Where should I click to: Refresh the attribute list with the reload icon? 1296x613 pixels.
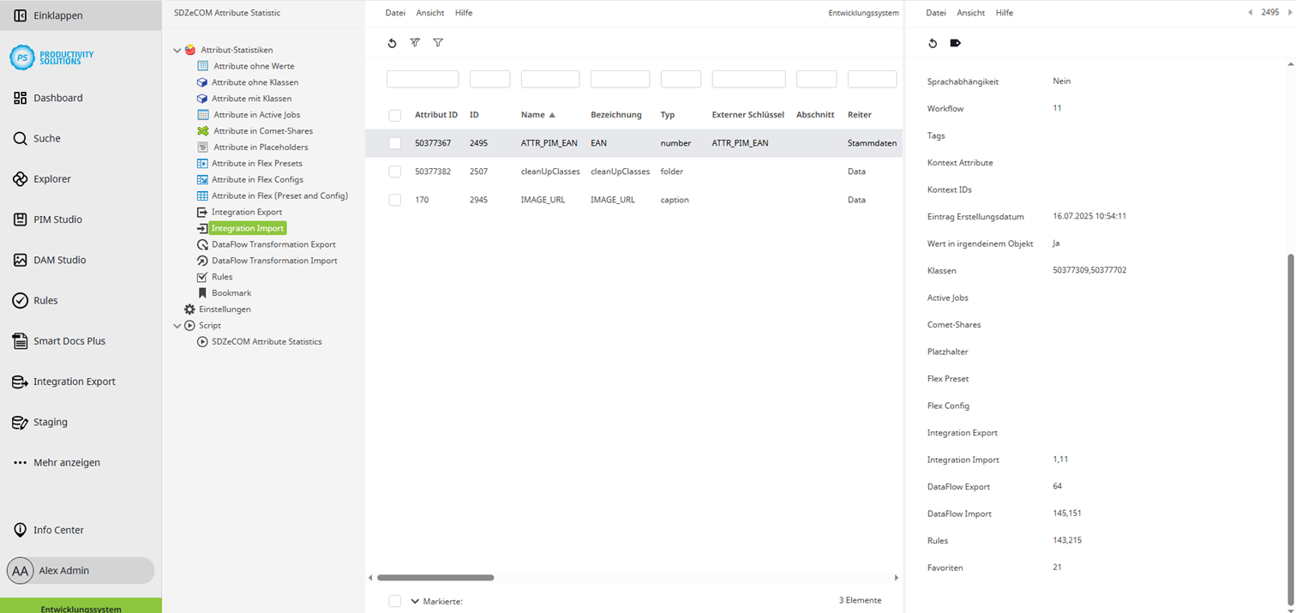pyautogui.click(x=393, y=42)
